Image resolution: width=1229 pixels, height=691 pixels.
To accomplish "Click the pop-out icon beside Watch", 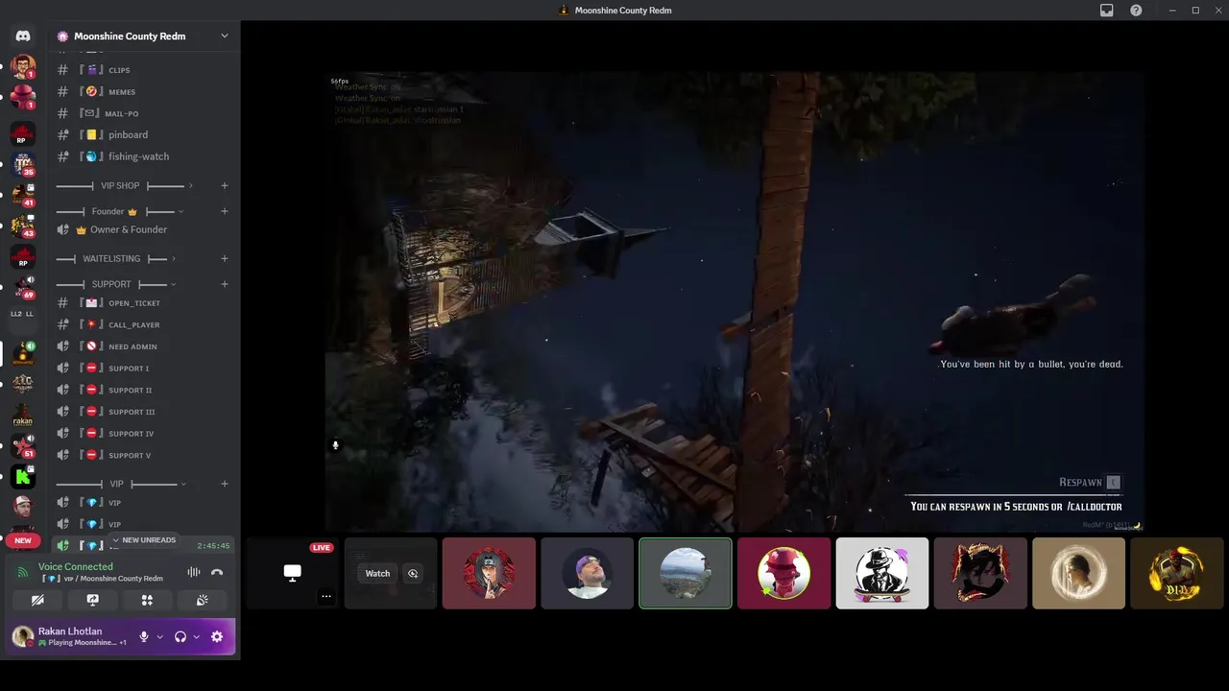I will (x=413, y=573).
